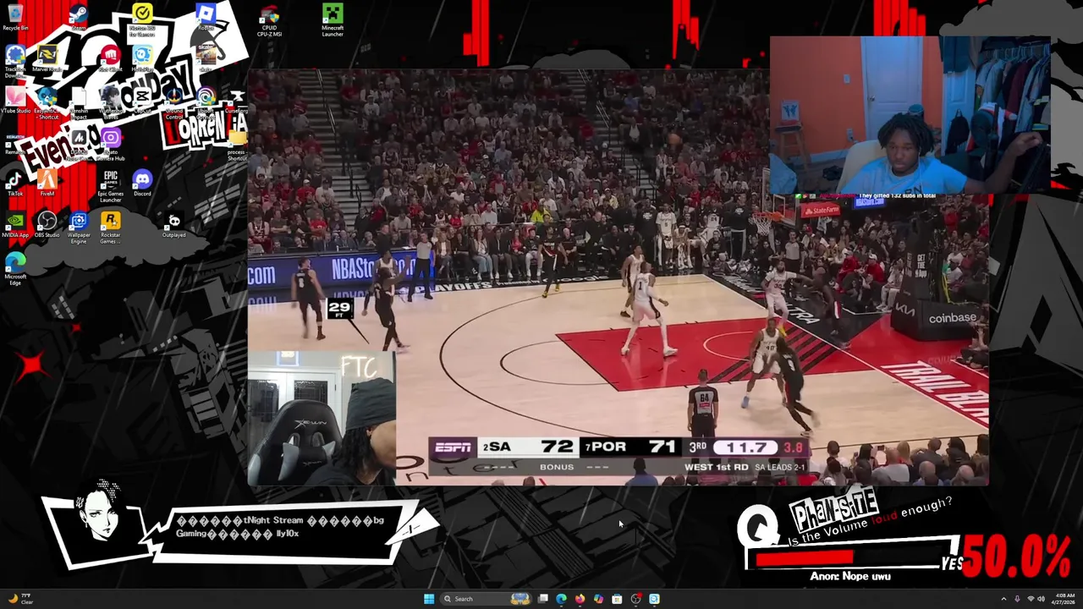Launch the Minecraft Launcher icon
The width and height of the screenshot is (1083, 609).
point(333,19)
